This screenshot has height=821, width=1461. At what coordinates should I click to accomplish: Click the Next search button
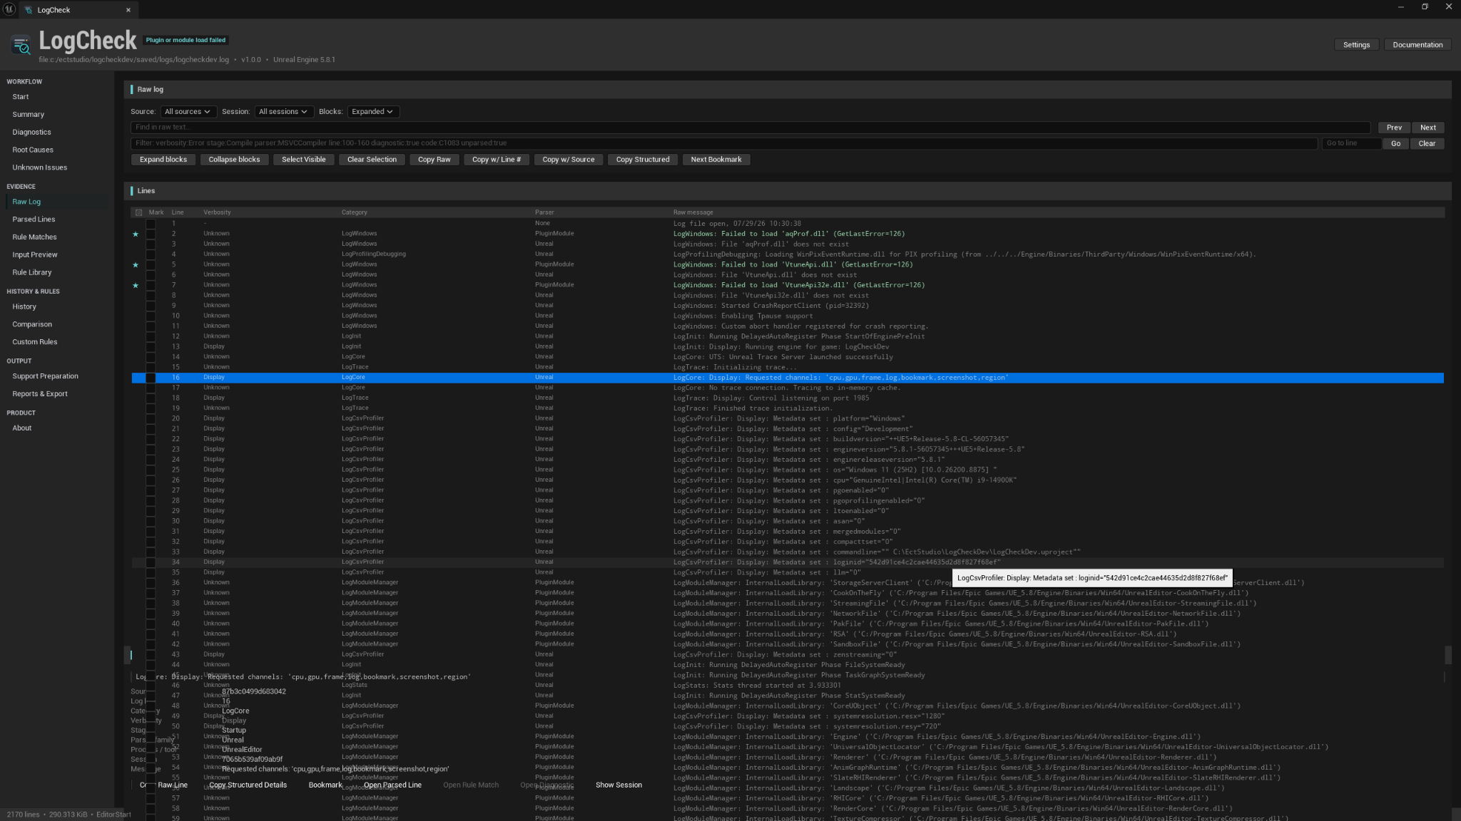pos(1428,128)
